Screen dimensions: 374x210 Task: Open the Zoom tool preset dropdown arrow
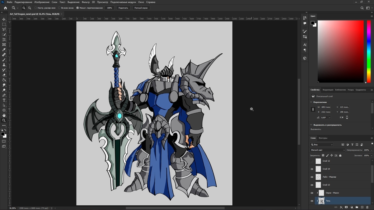point(18,8)
